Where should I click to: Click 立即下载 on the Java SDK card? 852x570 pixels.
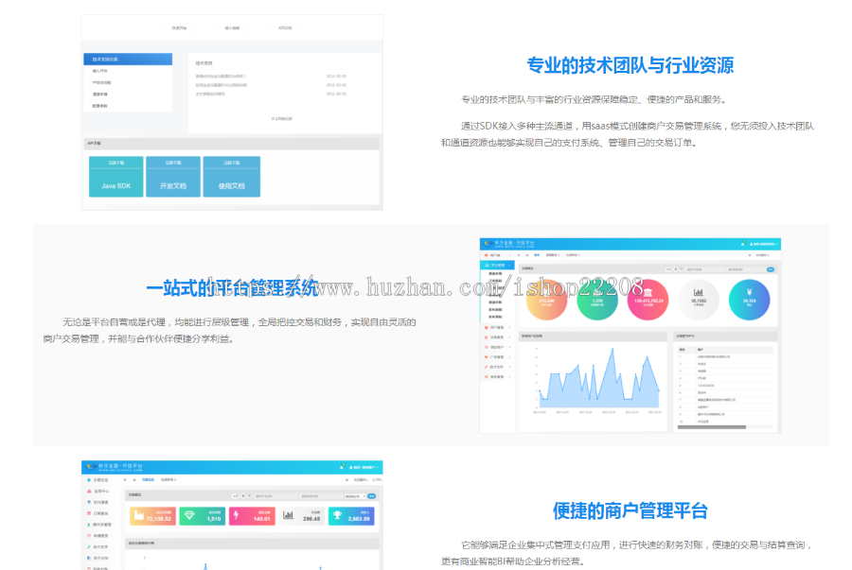tap(116, 161)
